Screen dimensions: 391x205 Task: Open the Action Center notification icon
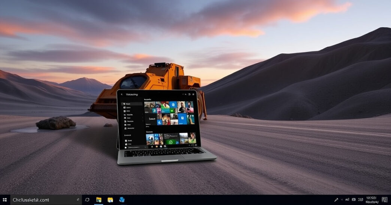click(x=385, y=200)
